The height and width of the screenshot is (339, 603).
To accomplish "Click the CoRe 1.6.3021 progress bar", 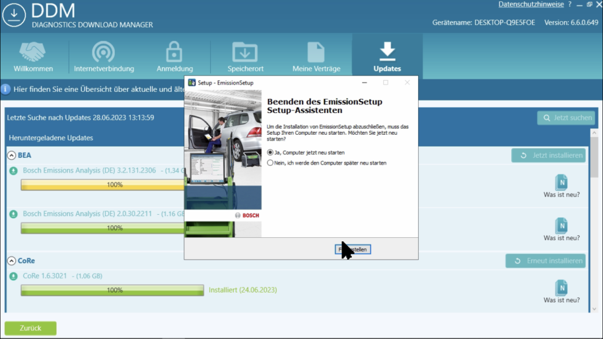I will (112, 290).
